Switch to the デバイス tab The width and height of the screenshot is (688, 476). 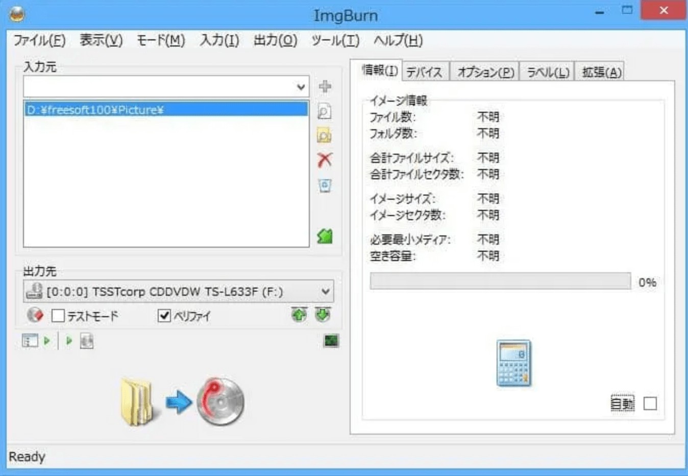[425, 72]
